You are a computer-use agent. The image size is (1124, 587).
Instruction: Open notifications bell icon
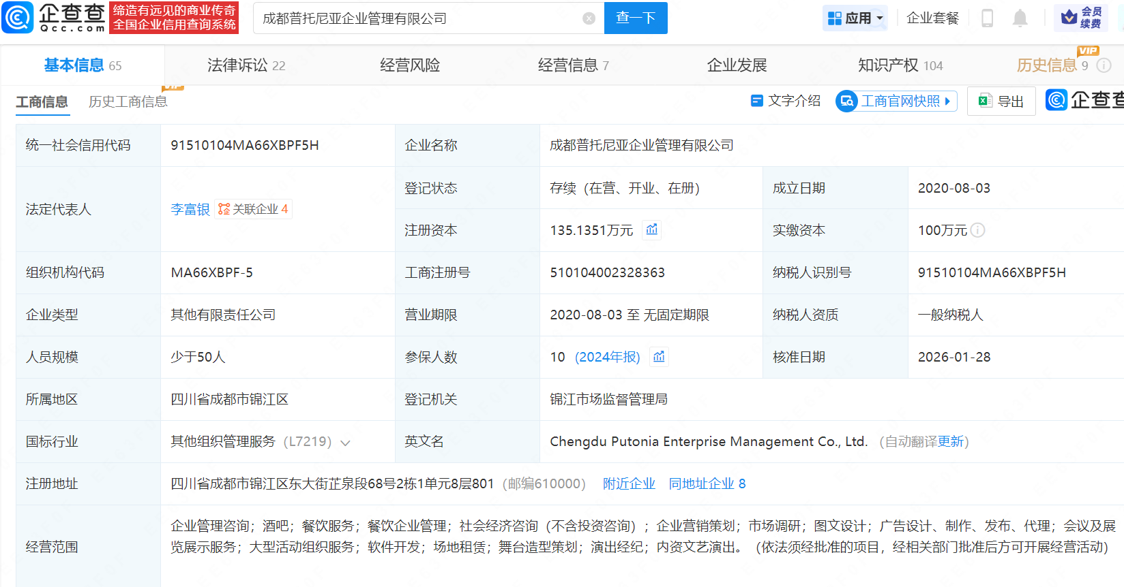[1020, 18]
